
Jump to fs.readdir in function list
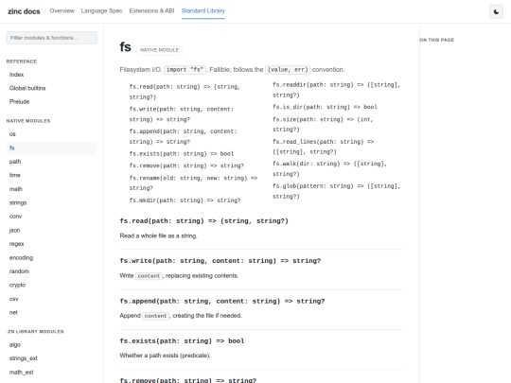[336, 90]
